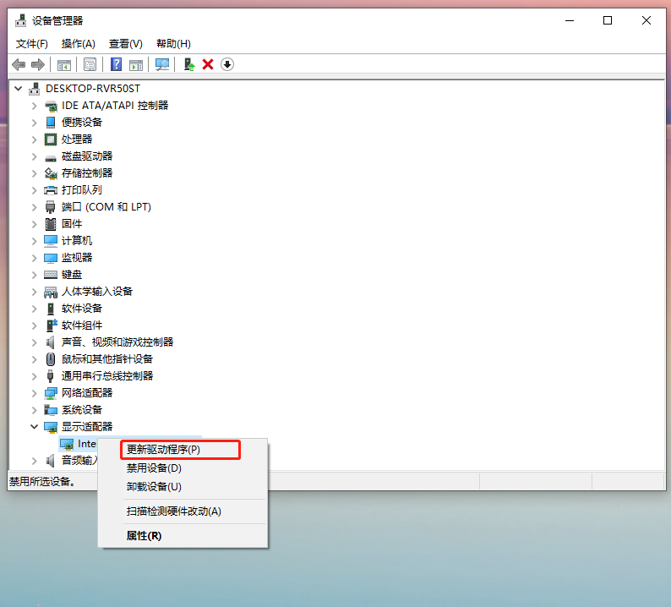
Task: Expand the 计算机 category arrow
Action: [x=35, y=241]
